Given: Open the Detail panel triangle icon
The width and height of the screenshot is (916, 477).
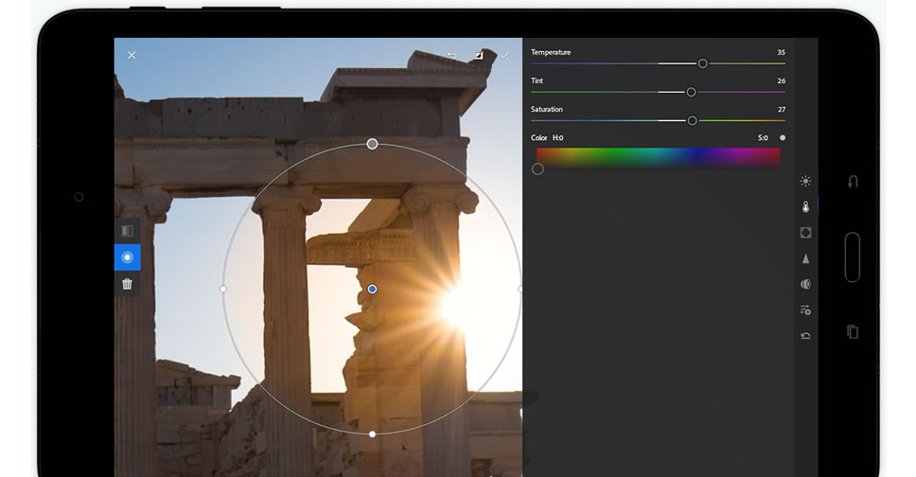Looking at the screenshot, I should [805, 258].
